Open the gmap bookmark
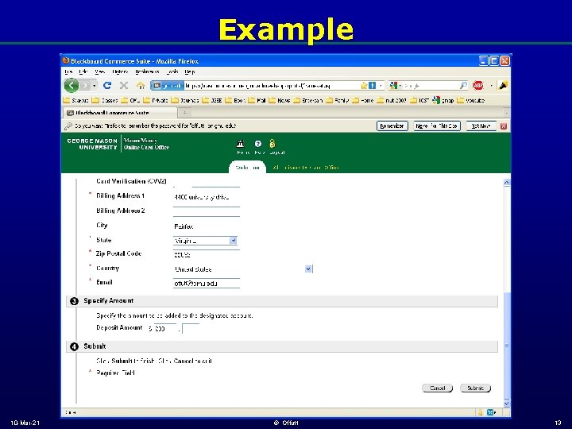 tap(443, 100)
